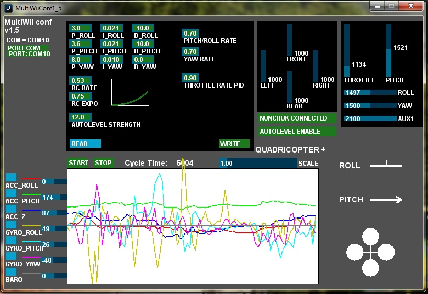Adjust the RC EXPO value 0.75

click(x=80, y=96)
